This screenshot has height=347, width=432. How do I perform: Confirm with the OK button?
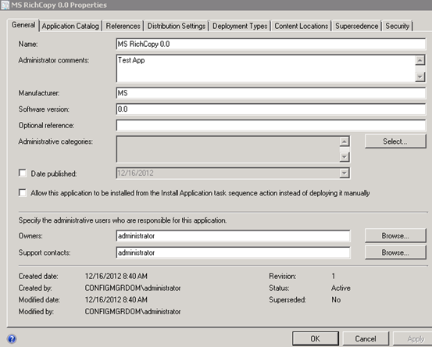316,338
